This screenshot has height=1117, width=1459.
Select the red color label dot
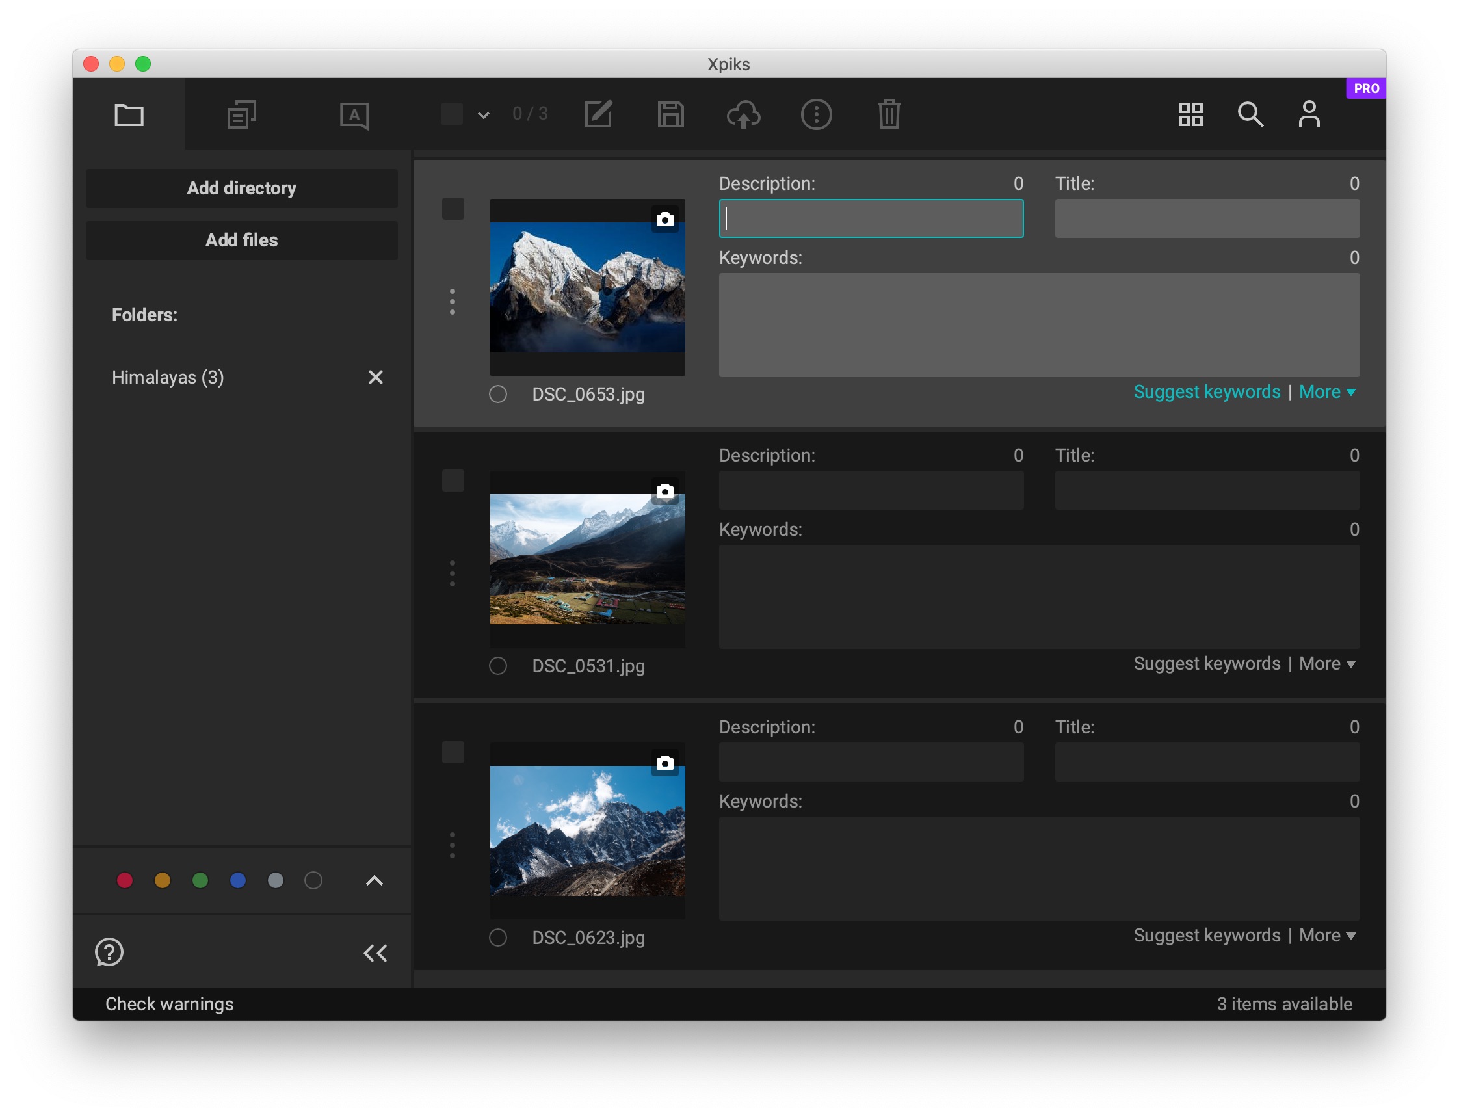point(125,880)
